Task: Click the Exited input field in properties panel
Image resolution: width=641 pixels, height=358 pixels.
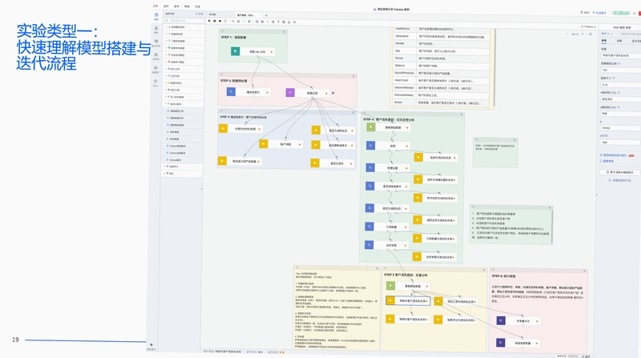Action: (621, 128)
